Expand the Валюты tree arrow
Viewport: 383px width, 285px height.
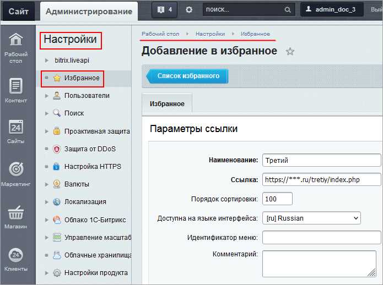click(46, 184)
